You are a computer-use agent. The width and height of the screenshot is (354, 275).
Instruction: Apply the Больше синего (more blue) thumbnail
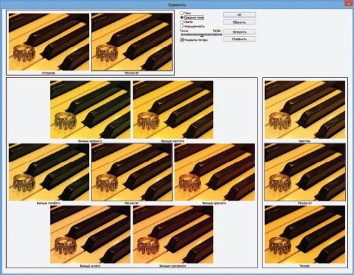pos(90,235)
